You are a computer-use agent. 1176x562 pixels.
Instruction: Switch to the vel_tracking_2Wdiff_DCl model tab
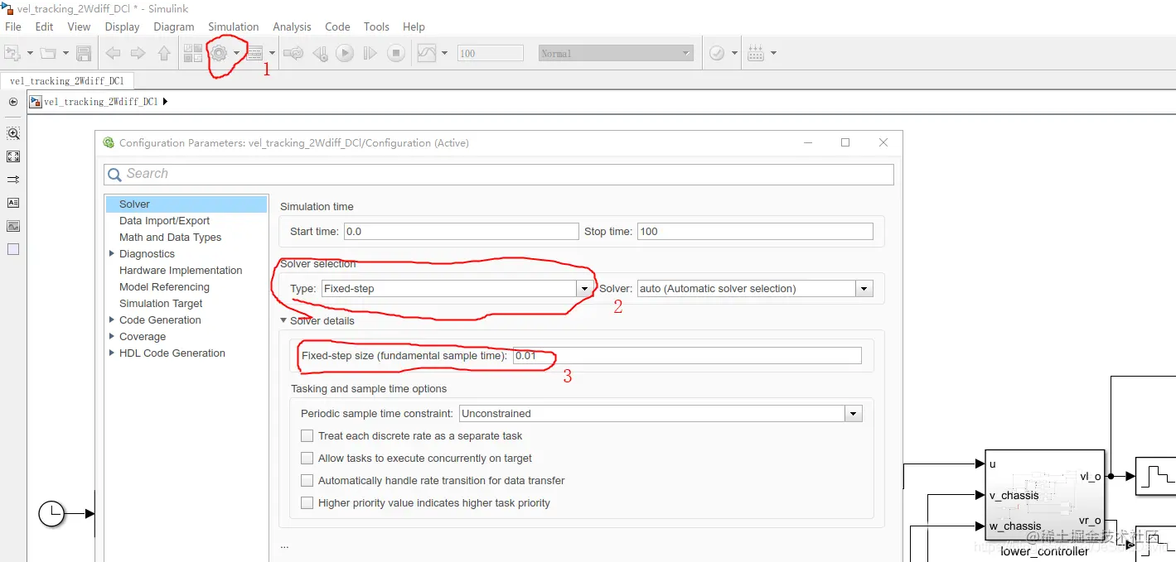67,81
